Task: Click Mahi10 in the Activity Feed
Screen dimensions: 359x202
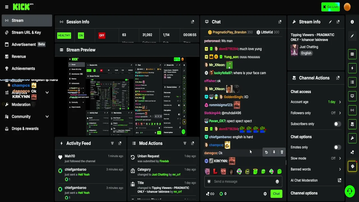Action: 70,156
